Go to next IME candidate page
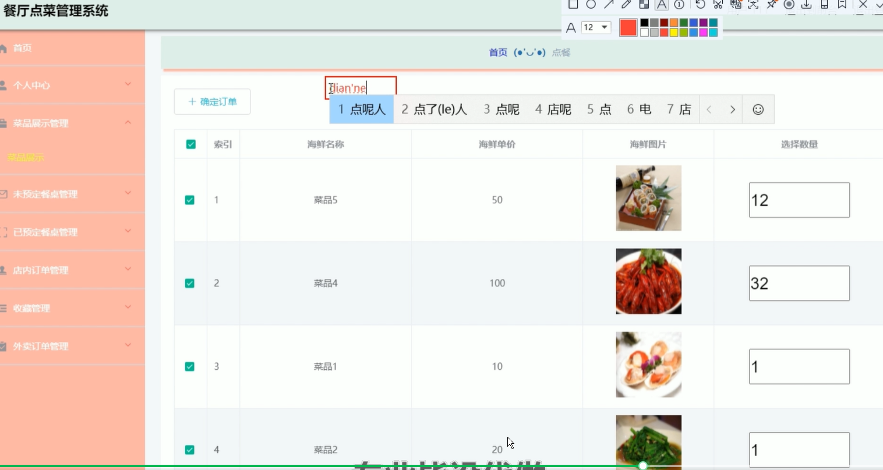The height and width of the screenshot is (470, 883). point(732,109)
